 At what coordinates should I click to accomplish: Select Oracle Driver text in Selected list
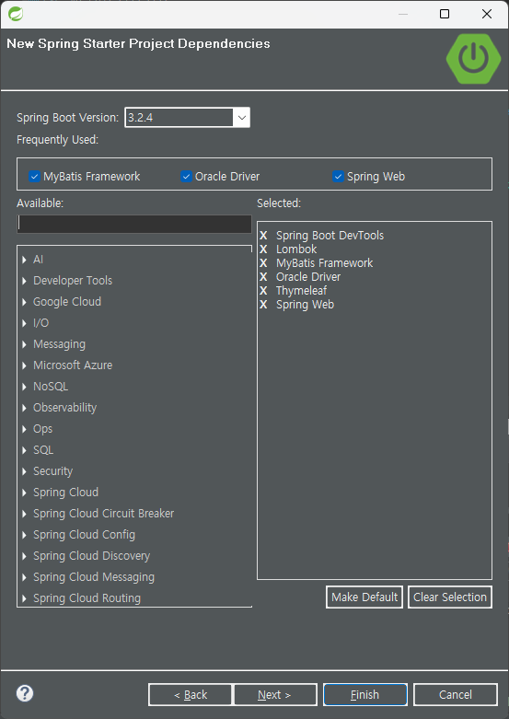(x=308, y=276)
